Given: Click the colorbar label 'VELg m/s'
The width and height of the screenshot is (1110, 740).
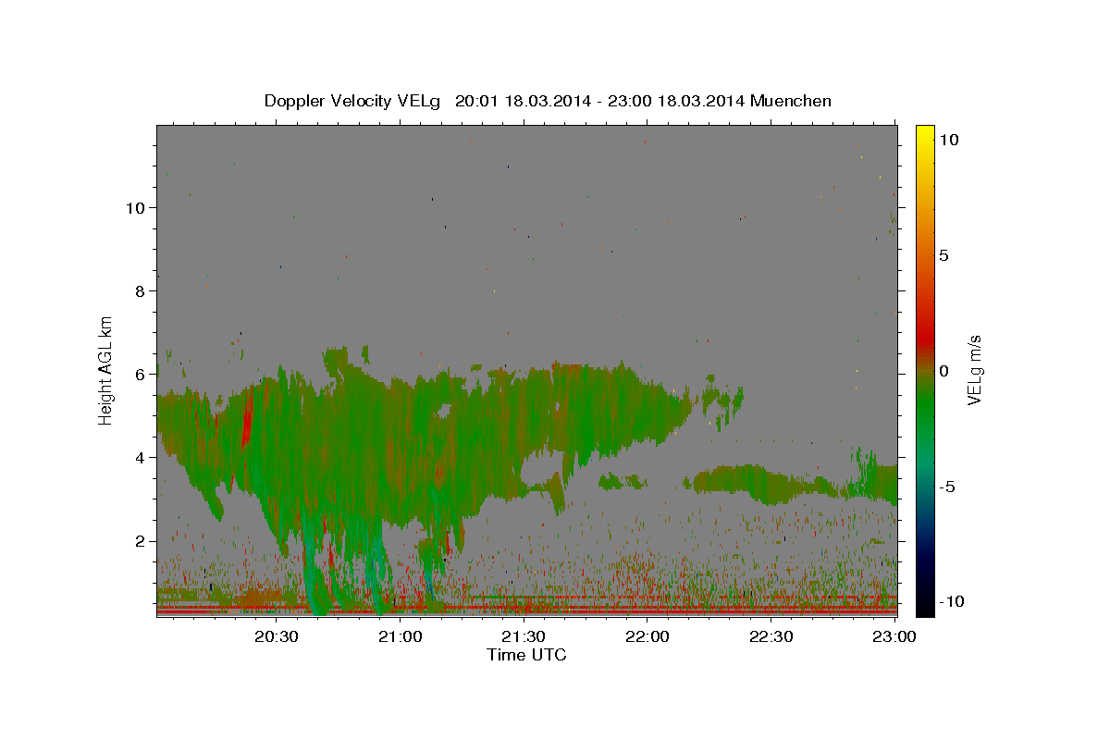Looking at the screenshot, I should (x=974, y=370).
